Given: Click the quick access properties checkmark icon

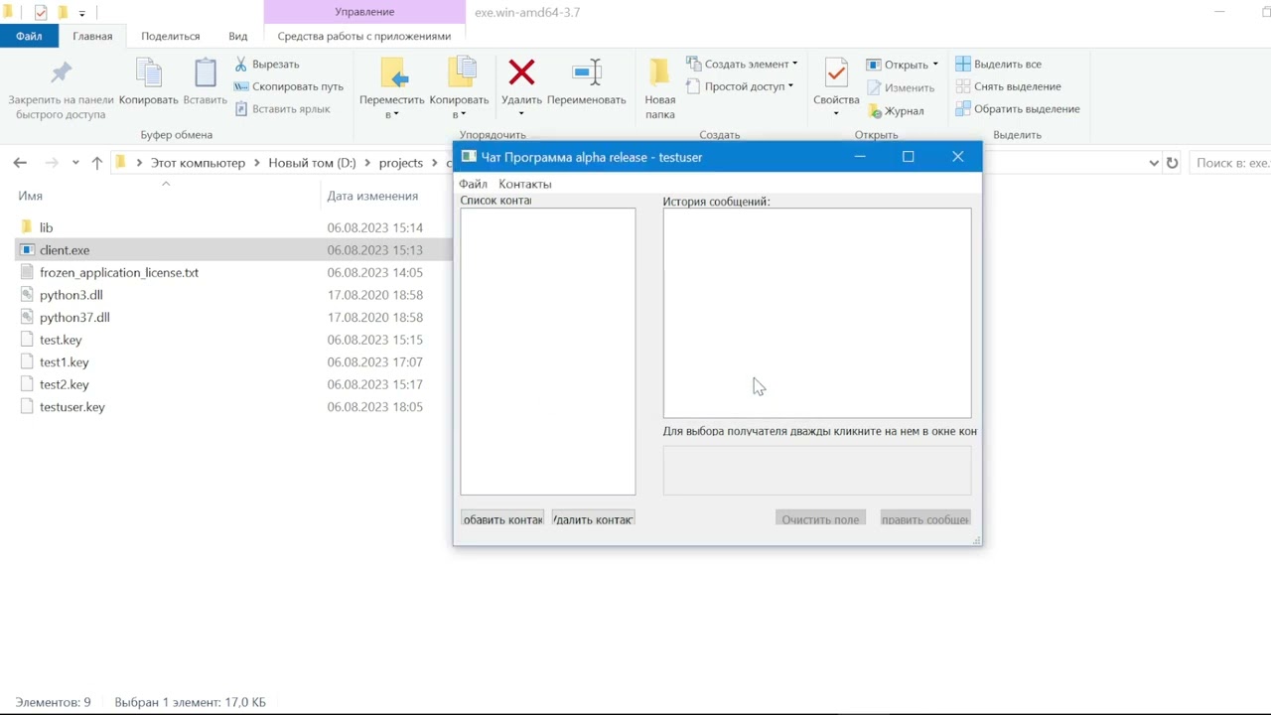Looking at the screenshot, I should click(x=41, y=13).
